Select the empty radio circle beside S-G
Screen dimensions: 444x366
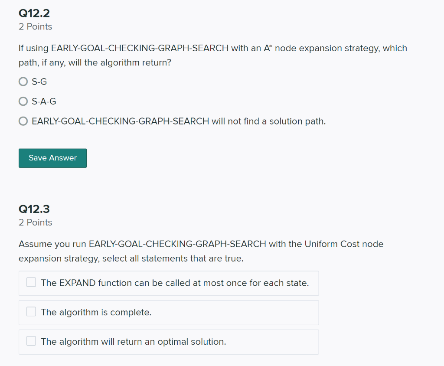[23, 81]
